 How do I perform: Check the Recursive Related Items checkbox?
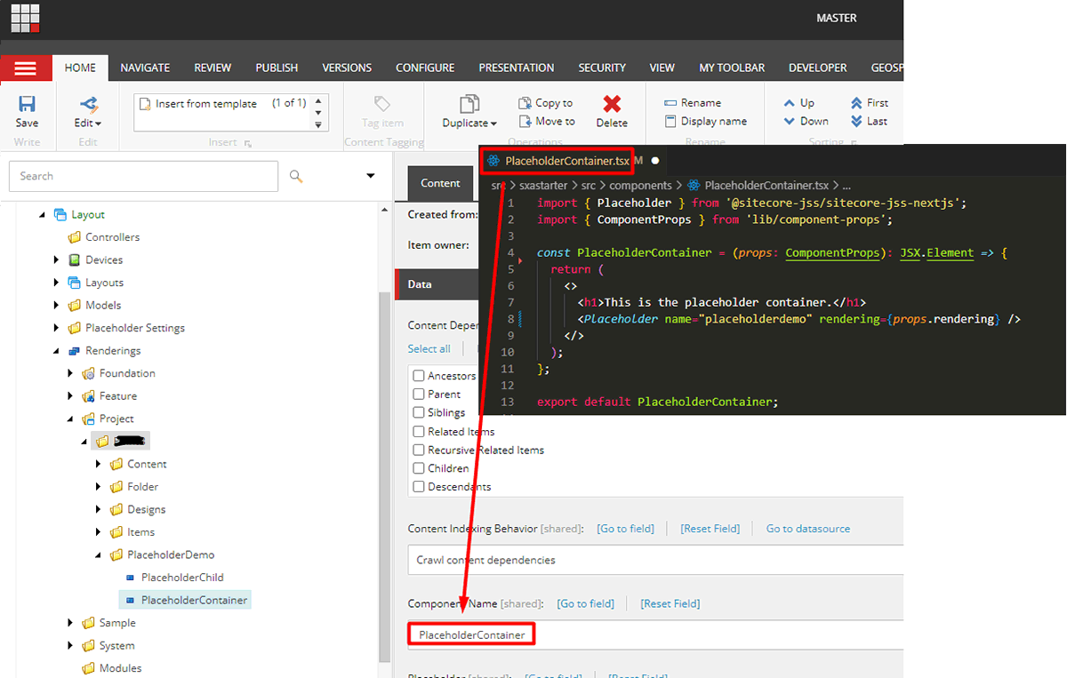coord(418,450)
